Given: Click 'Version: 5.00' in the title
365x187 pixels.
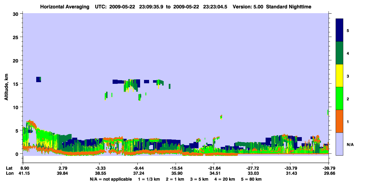Looking at the screenshot, I should (x=248, y=7).
